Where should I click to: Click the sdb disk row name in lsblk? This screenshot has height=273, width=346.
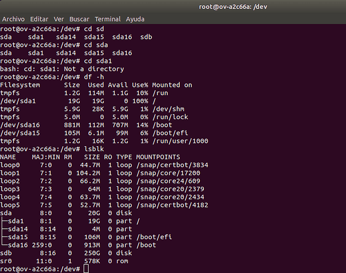point(7,253)
